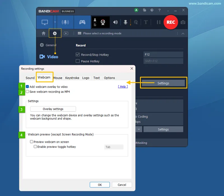Toggle the speaker sound icon
This screenshot has width=224, height=196.
[x=115, y=22]
